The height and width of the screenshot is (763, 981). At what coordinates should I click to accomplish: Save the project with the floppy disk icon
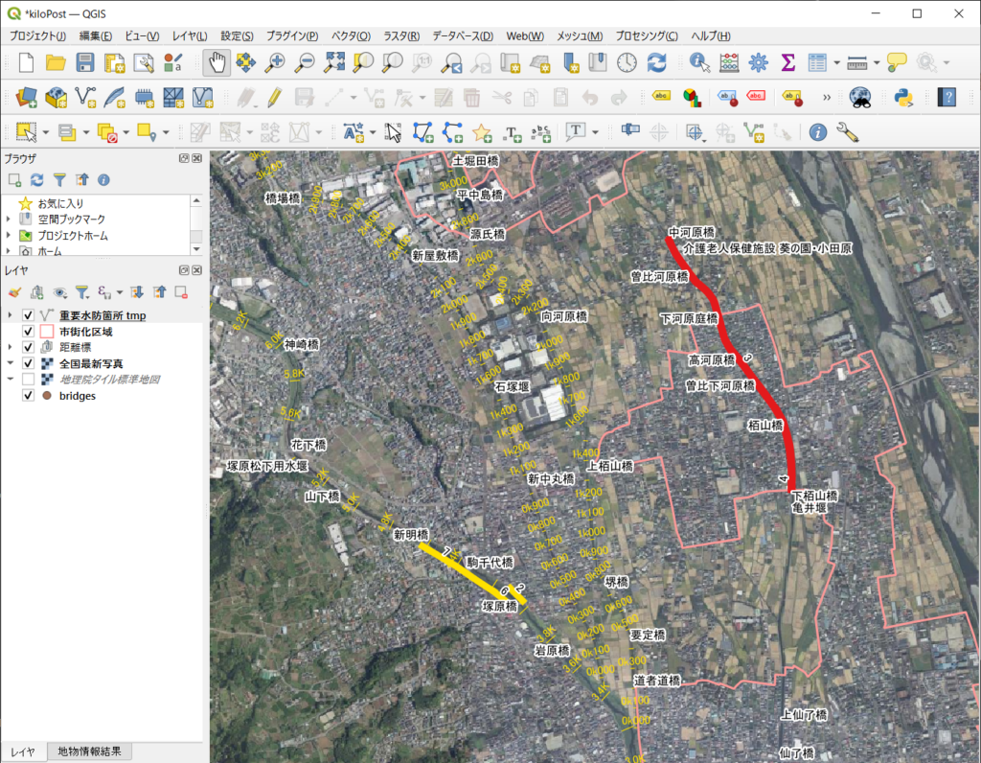tap(84, 62)
